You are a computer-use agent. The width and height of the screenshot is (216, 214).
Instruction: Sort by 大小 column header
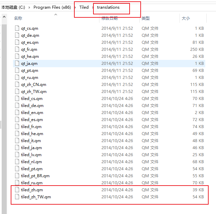click(186, 18)
